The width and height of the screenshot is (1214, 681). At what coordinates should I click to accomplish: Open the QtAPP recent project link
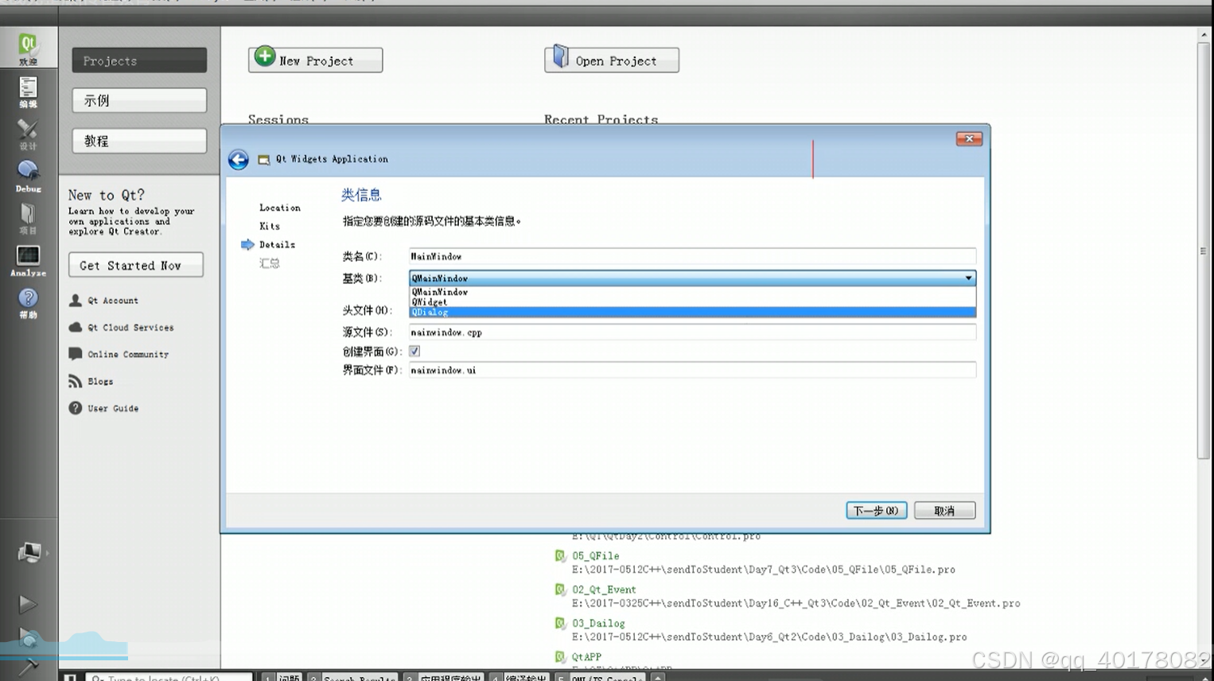point(586,656)
